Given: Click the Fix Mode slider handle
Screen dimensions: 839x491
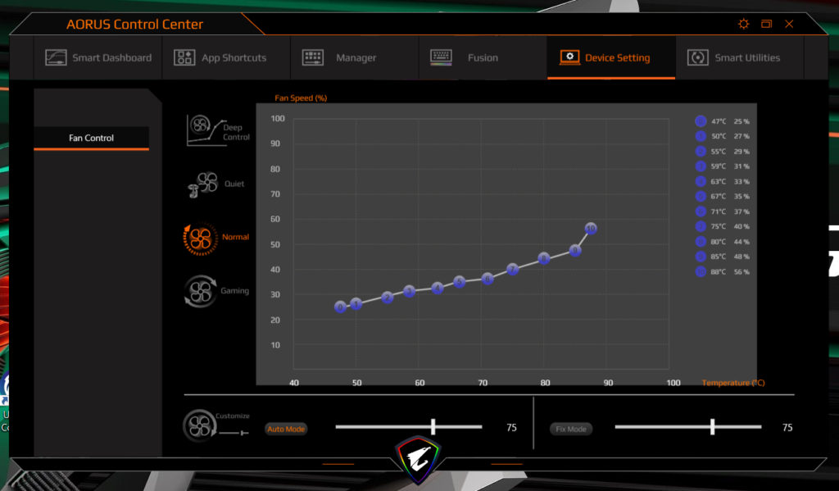Looking at the screenshot, I should tap(713, 427).
